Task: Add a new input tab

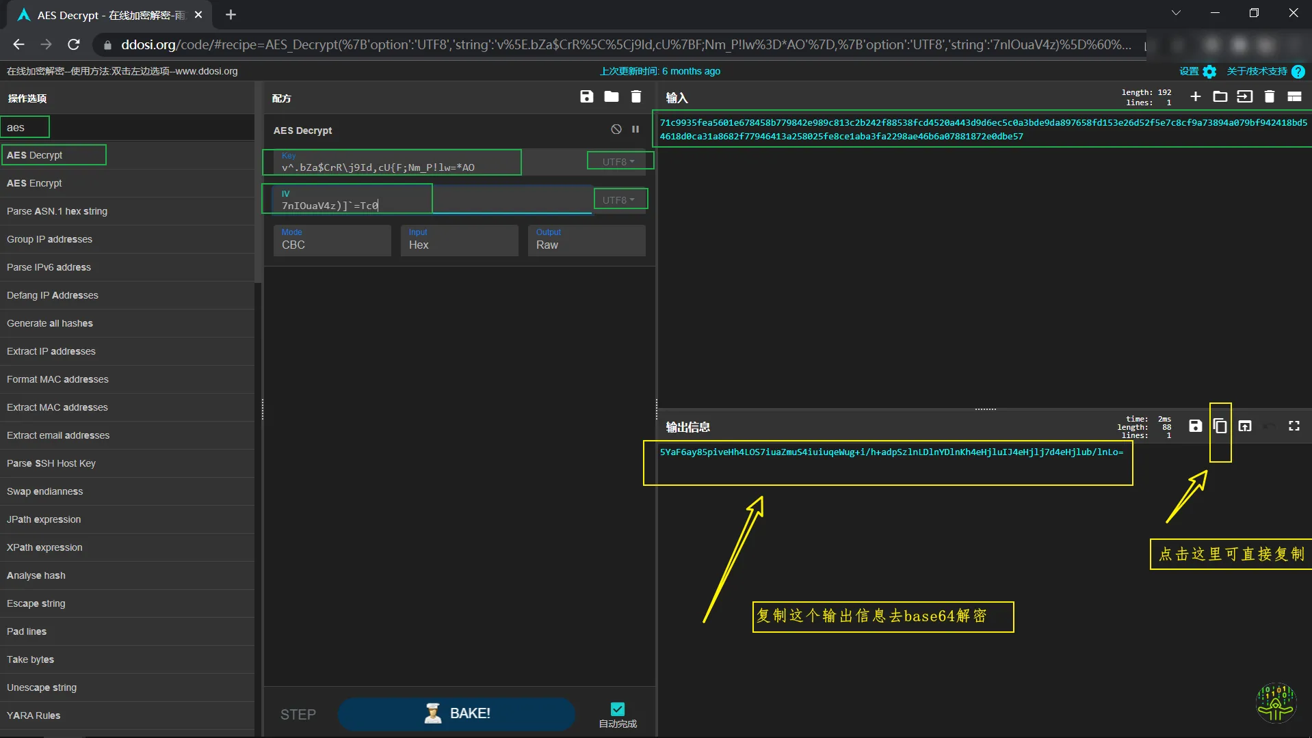Action: pyautogui.click(x=1195, y=97)
